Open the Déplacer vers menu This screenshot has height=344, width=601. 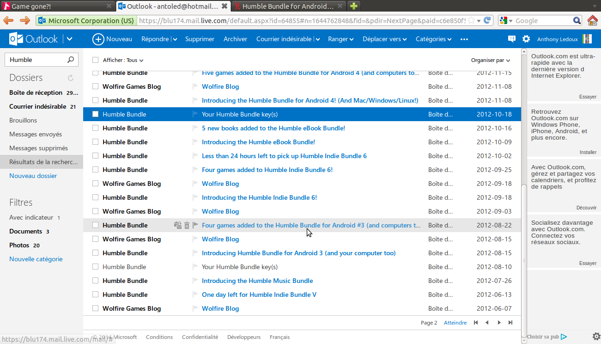coord(384,39)
